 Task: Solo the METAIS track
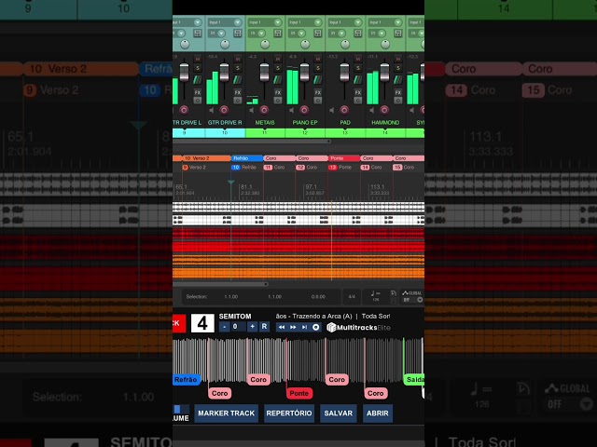click(278, 68)
